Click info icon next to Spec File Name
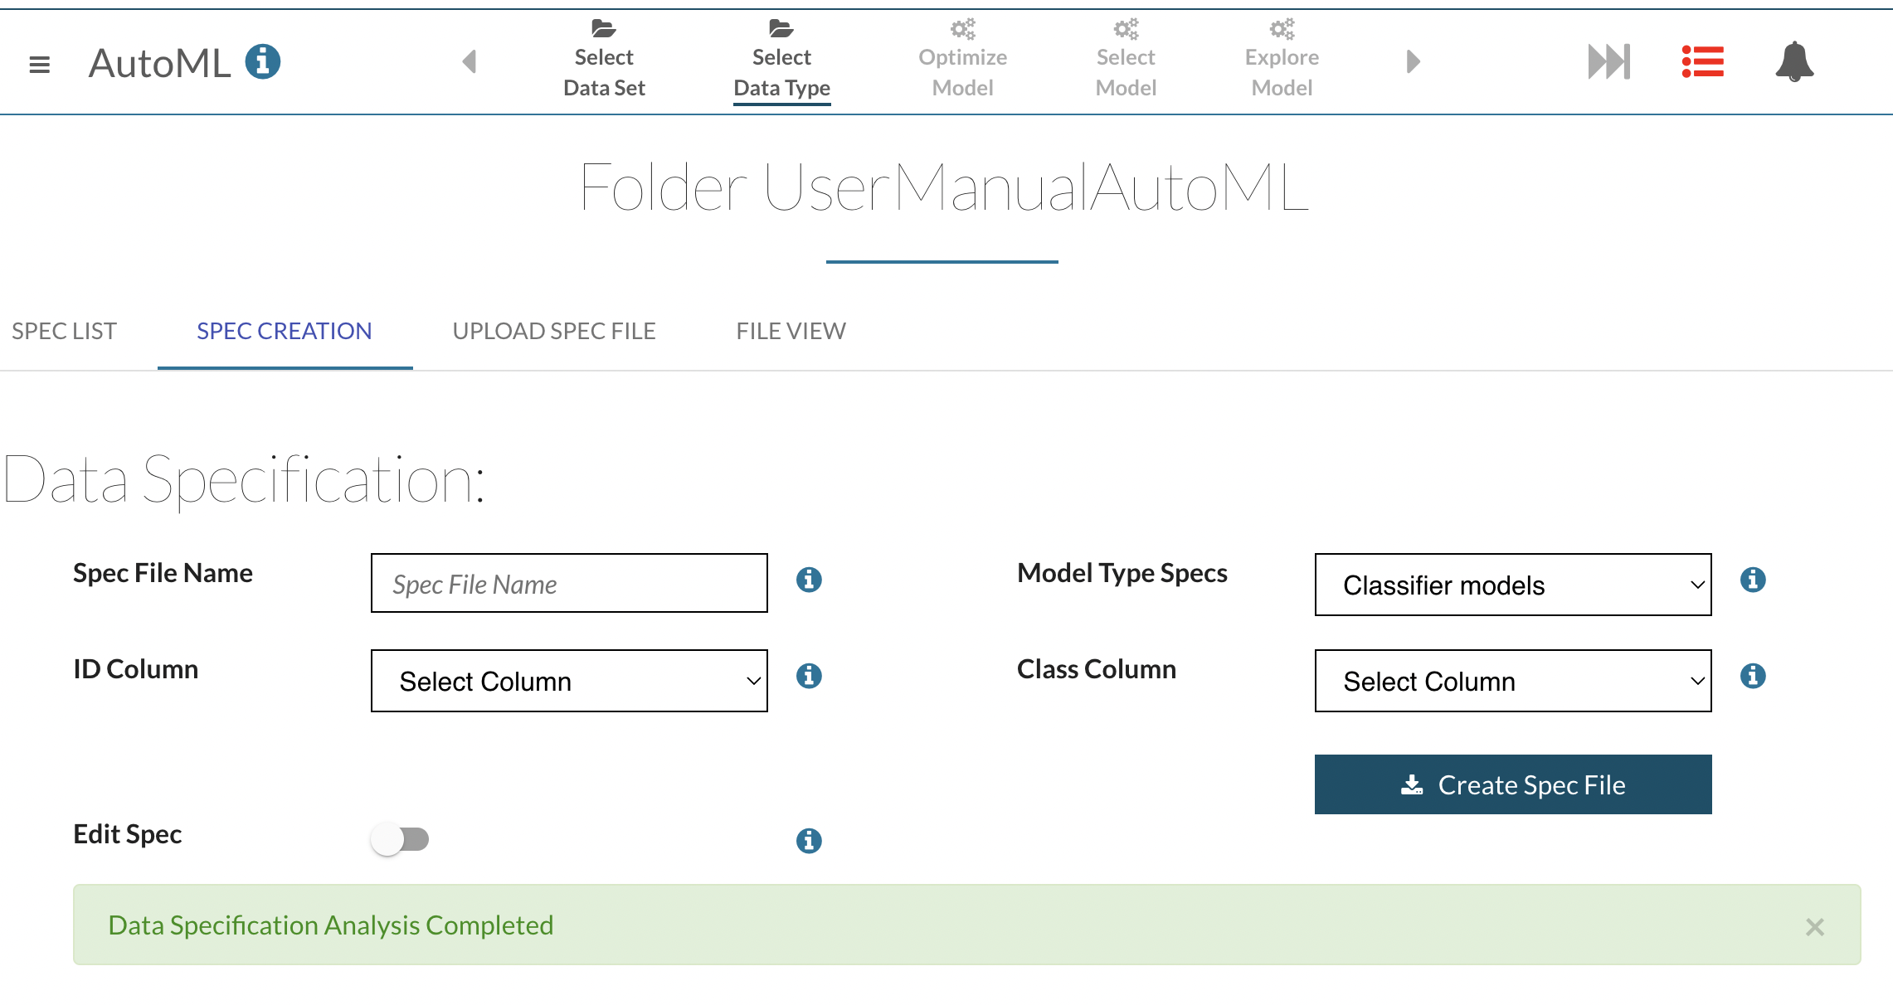This screenshot has width=1893, height=1005. pos(809,580)
